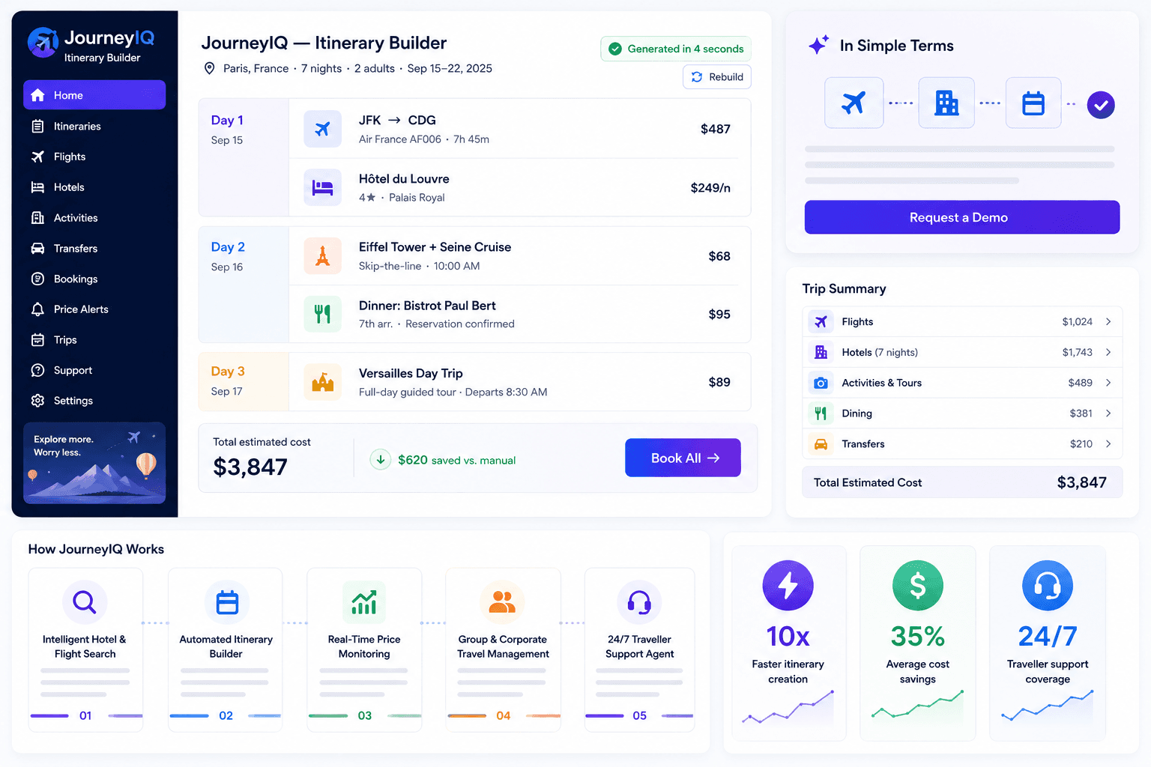Click the Rebuild button

tap(717, 77)
